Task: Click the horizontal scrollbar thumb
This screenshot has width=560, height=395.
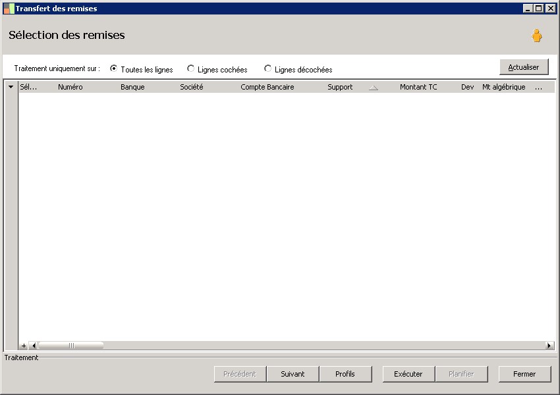Action: click(71, 346)
